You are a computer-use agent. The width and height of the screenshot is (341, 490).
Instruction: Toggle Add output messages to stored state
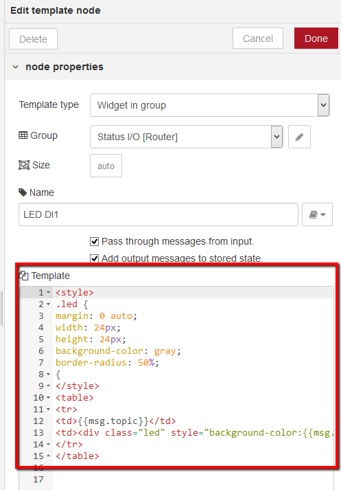[94, 259]
